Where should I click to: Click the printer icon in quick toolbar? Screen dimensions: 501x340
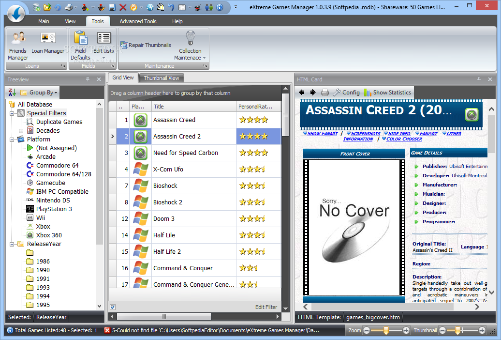(69, 7)
